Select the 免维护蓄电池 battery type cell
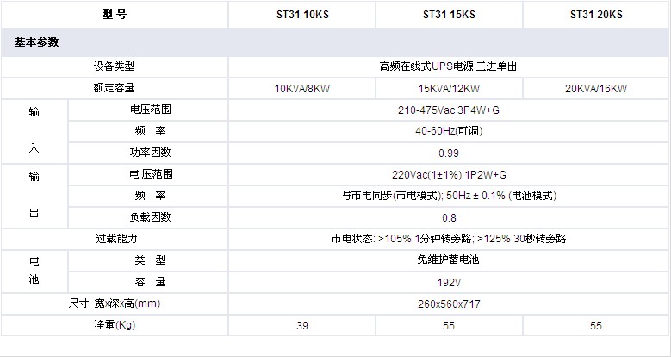This screenshot has height=357, width=671. click(448, 260)
